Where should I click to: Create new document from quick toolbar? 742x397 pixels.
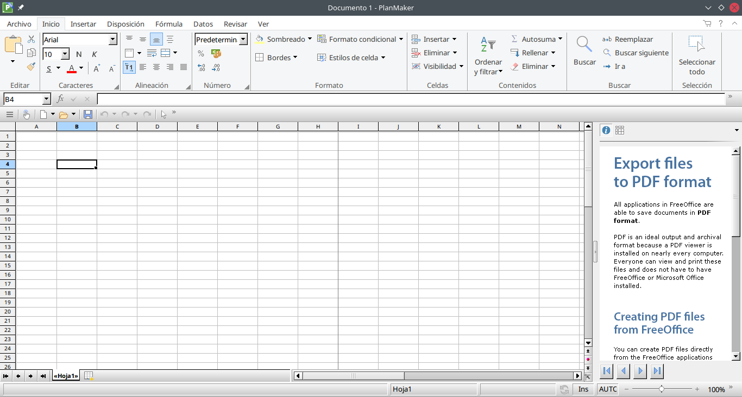[x=43, y=114]
